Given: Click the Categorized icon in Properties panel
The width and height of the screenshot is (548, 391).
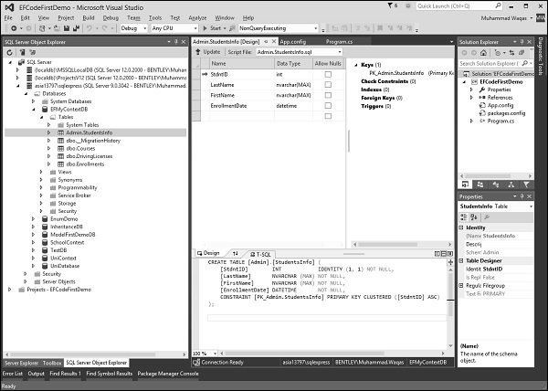Looking at the screenshot, I should [465, 217].
